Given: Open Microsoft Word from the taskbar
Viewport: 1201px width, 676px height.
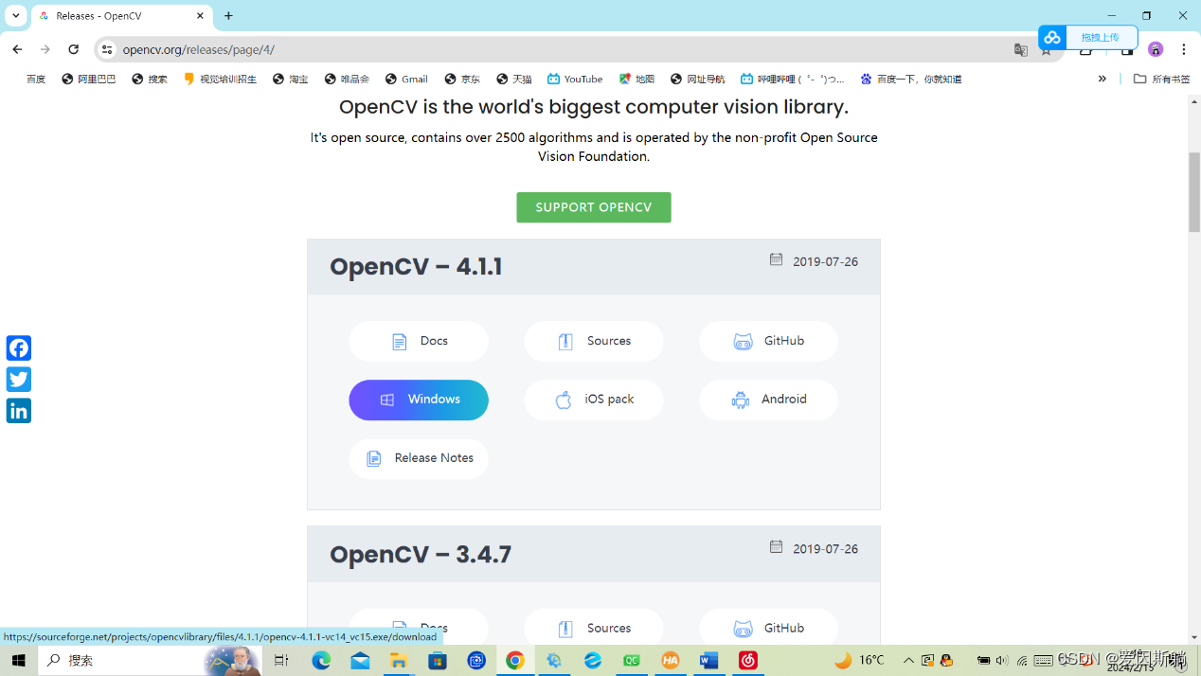Looking at the screenshot, I should pos(709,661).
